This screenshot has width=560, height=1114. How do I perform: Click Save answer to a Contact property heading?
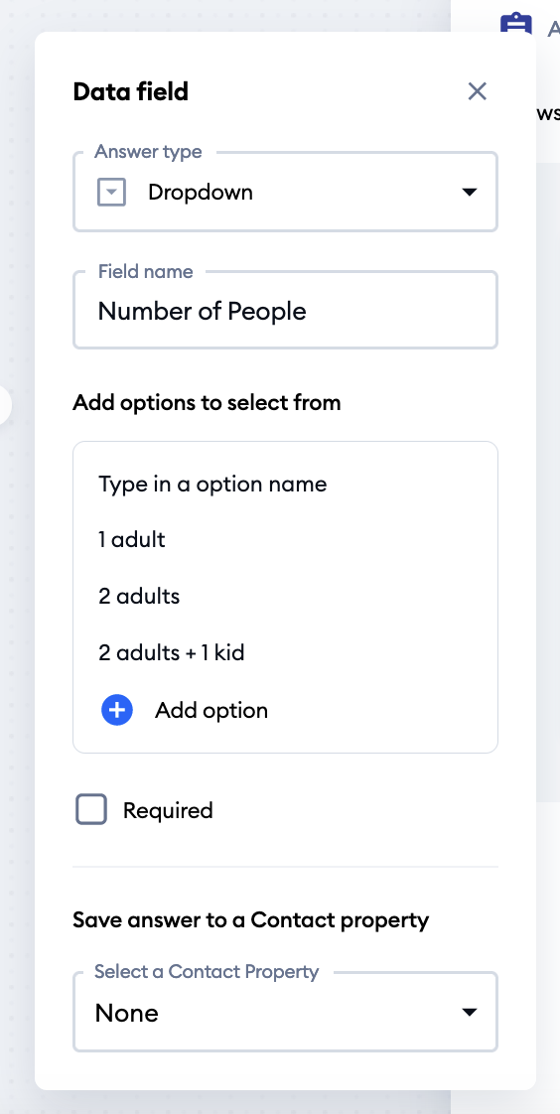pos(251,920)
